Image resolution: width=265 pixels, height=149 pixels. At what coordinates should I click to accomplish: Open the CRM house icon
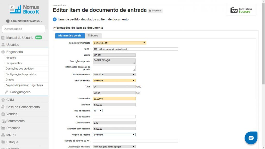(x=3, y=100)
